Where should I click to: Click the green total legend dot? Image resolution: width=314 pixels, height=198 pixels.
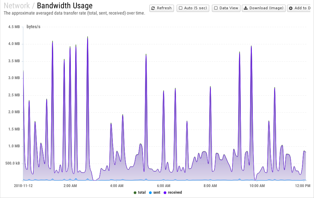coord(135,193)
